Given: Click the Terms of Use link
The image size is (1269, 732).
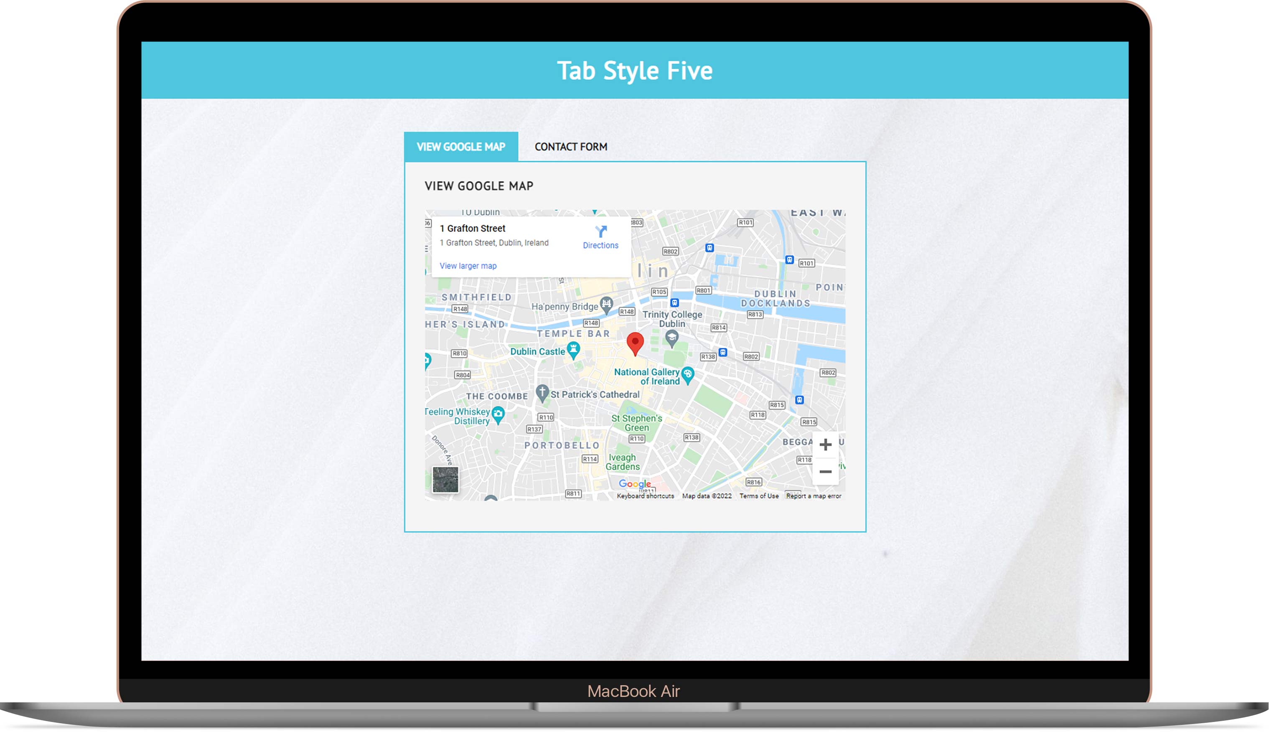Looking at the screenshot, I should click(x=759, y=496).
